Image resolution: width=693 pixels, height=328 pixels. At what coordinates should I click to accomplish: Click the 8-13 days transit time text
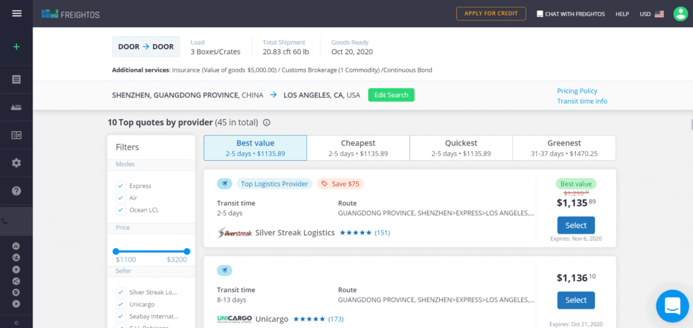click(x=231, y=300)
